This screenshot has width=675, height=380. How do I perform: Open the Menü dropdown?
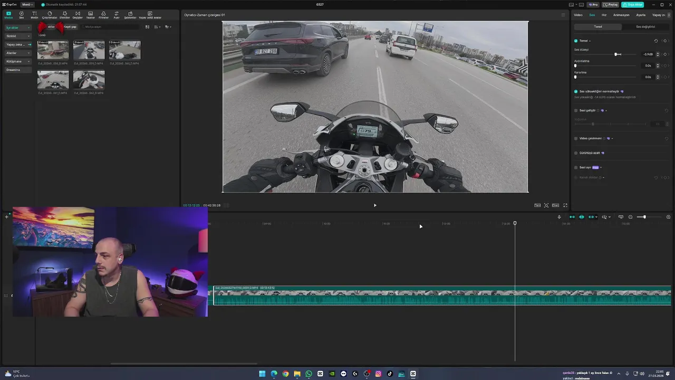pos(27,4)
